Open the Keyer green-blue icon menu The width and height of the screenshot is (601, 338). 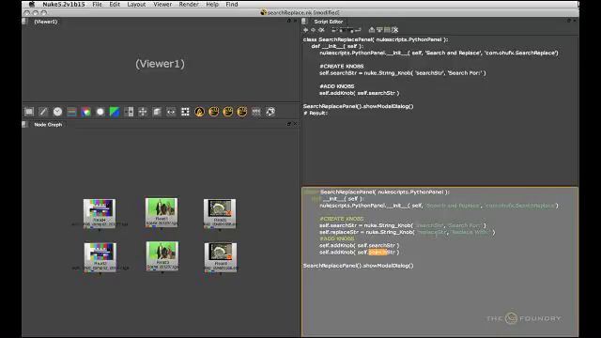click(115, 112)
